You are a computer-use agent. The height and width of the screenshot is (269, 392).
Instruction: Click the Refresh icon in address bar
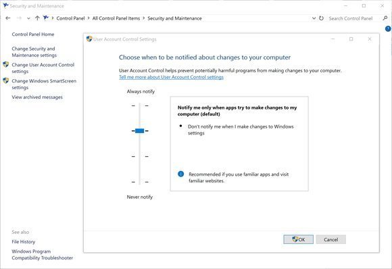click(x=321, y=18)
